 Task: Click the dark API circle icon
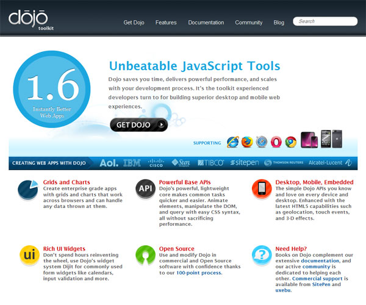click(145, 189)
